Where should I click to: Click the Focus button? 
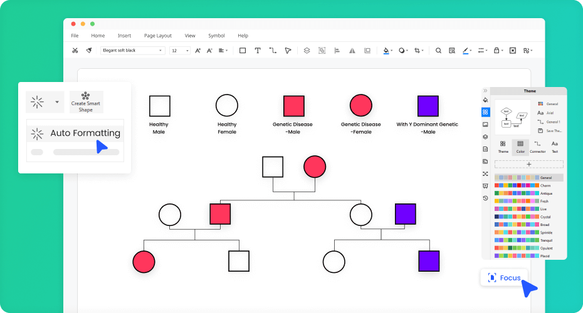(504, 278)
